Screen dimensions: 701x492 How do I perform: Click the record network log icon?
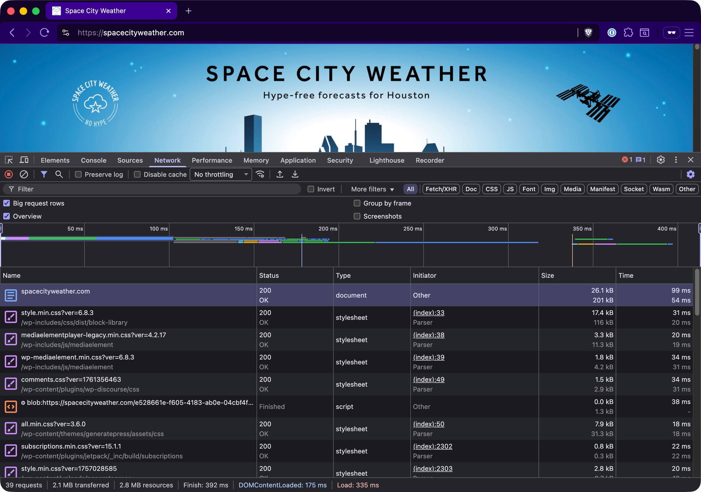click(x=9, y=174)
